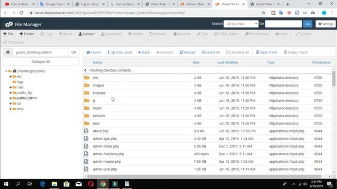Bookmark this page with star icon

coord(263,13)
